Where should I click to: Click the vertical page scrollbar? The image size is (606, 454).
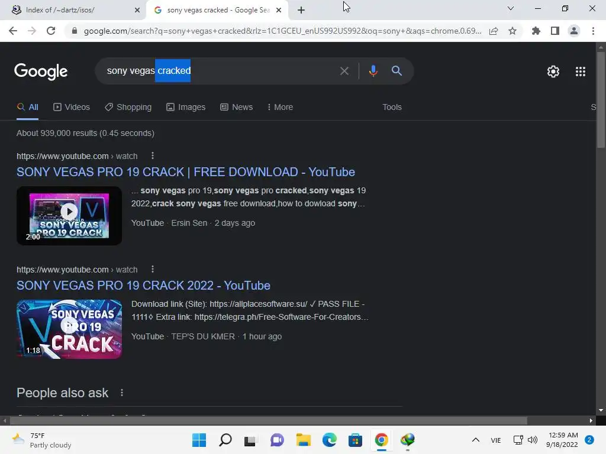tap(601, 99)
